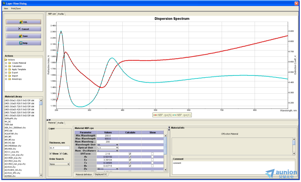Expand the Create Material tree node
This screenshot has height=182, width=301.
(x=6, y=63)
